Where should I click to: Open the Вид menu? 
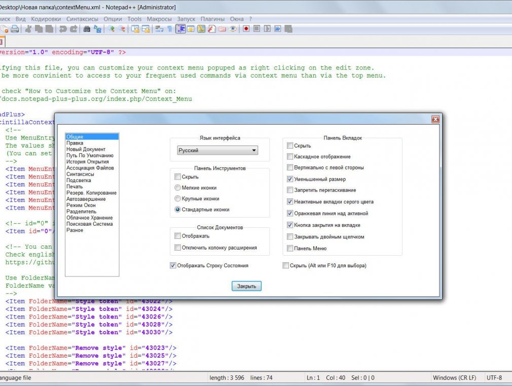(21, 19)
